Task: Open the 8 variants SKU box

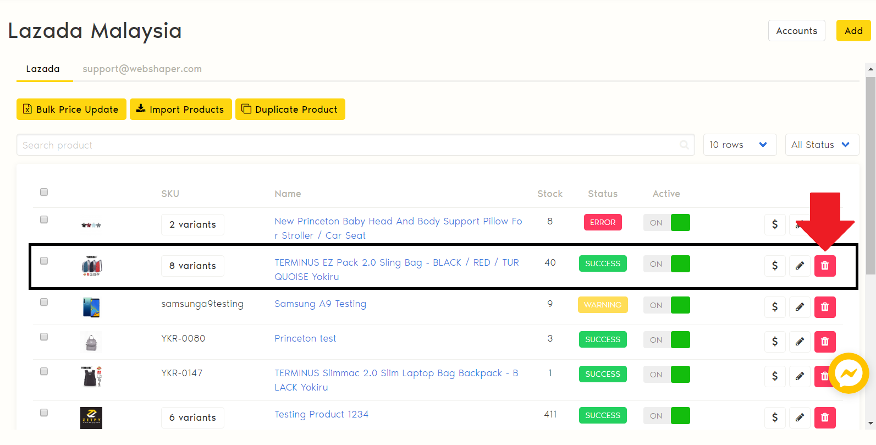Action: click(x=192, y=266)
